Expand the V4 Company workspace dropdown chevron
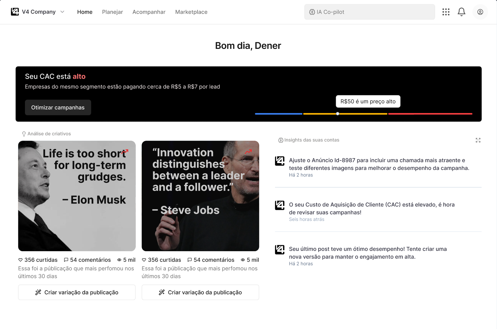This screenshot has height=329, width=497. 62,12
